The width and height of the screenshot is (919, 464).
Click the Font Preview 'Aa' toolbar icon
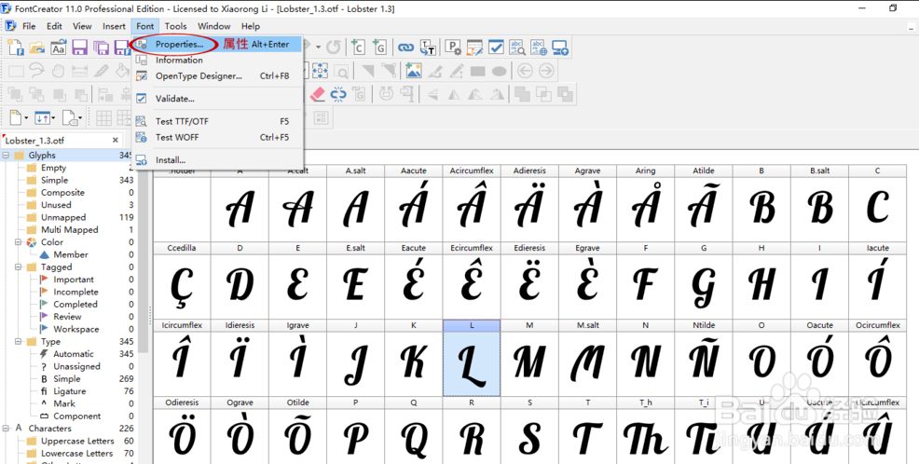pyautogui.click(x=58, y=48)
